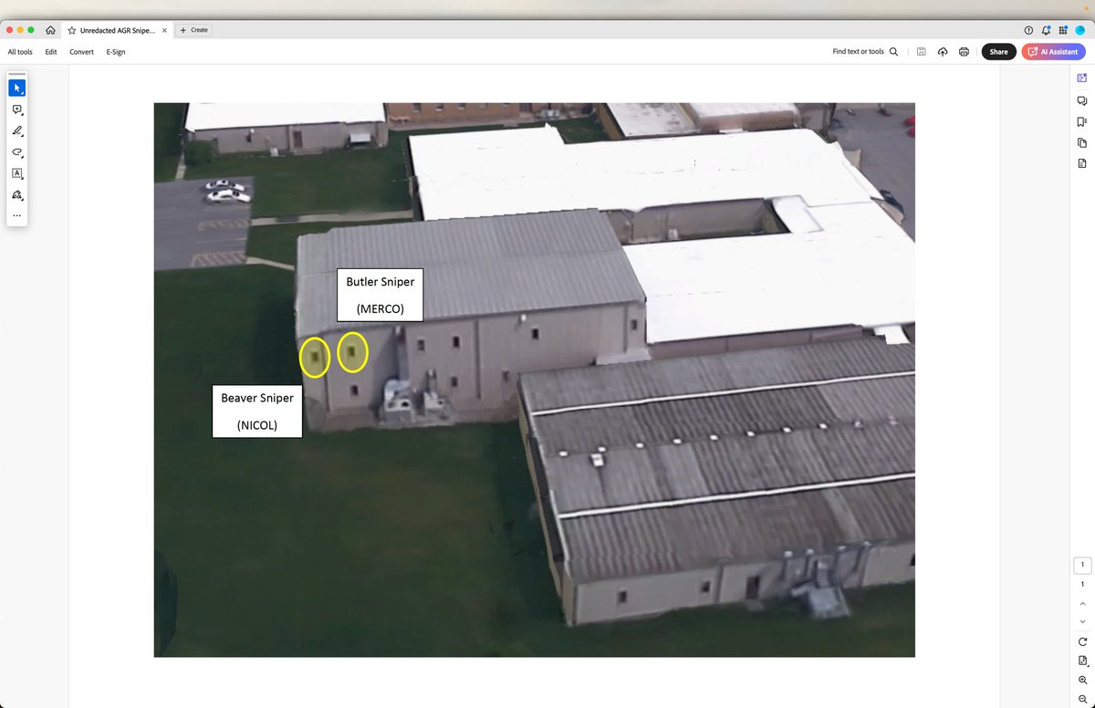Click the Share button
Screen dimensions: 1095x708
coord(999,52)
